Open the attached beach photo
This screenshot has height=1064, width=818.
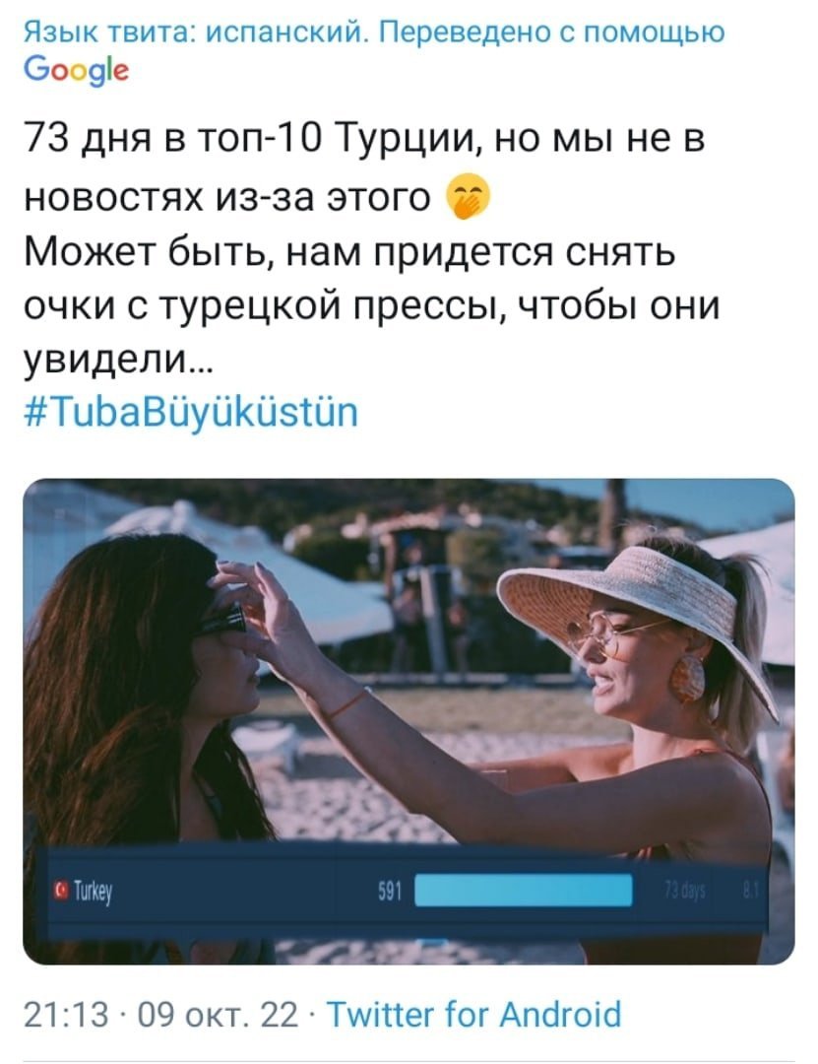pos(409,721)
